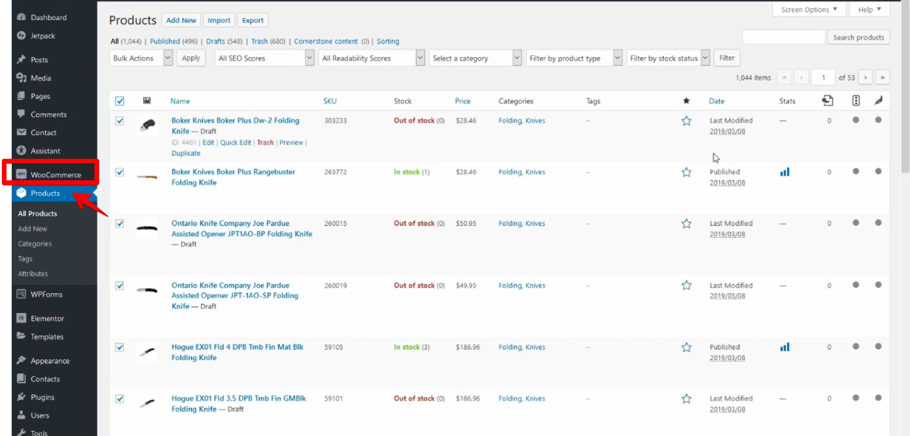Uncheck the Hogue EX01 Fld 4 product checkbox

pyautogui.click(x=120, y=347)
